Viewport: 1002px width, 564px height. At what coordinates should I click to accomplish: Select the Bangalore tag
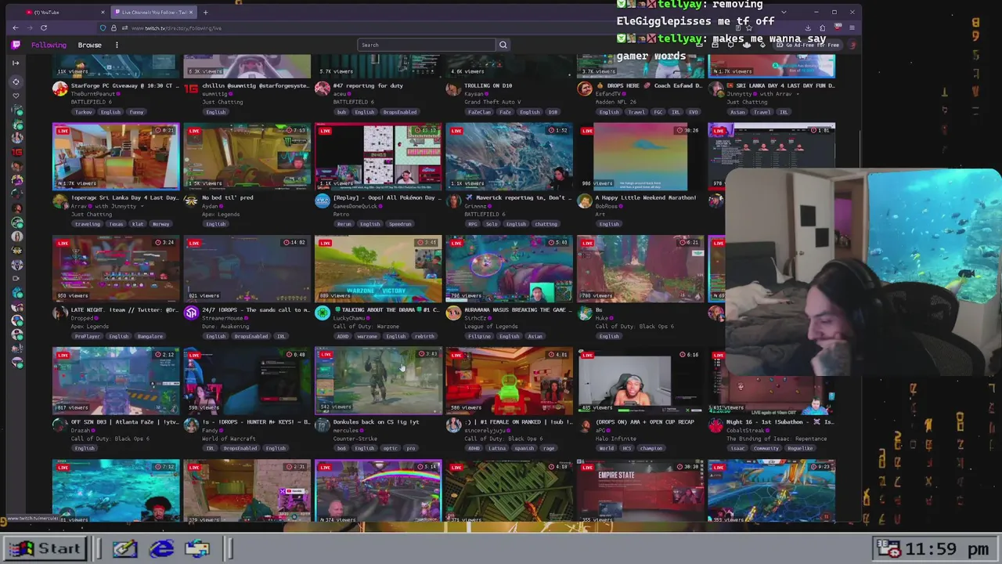[150, 336]
